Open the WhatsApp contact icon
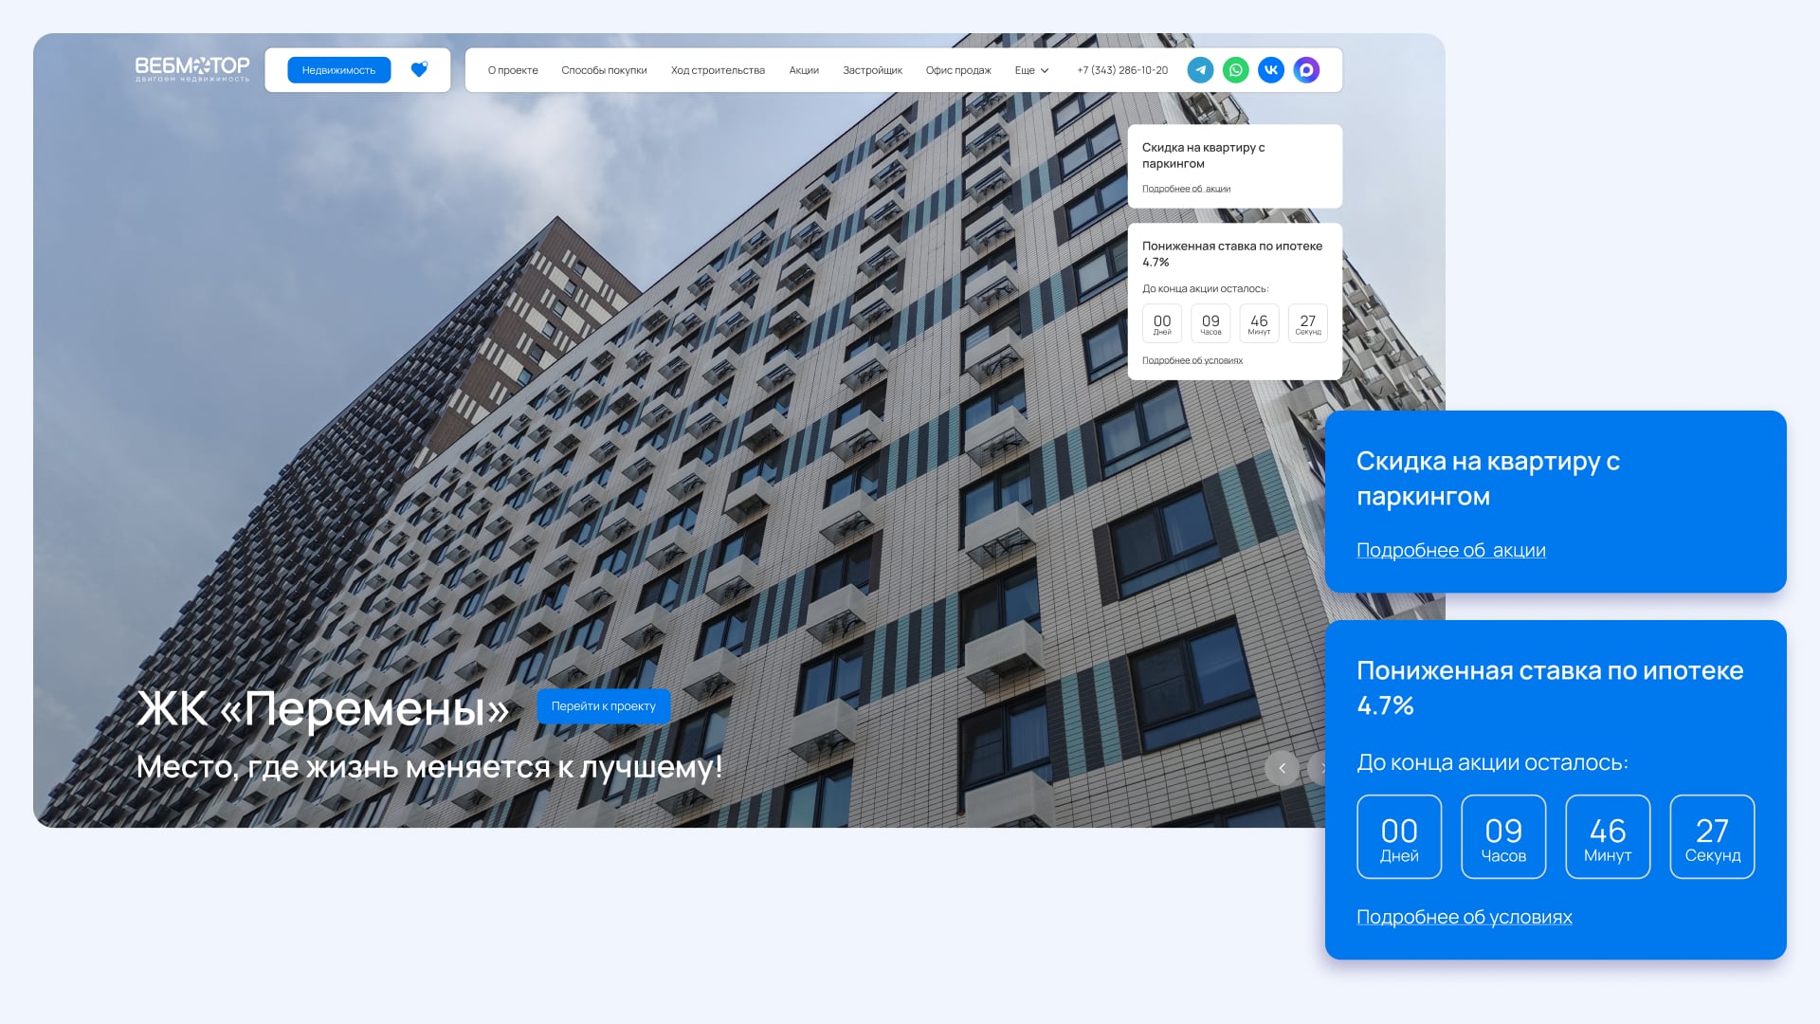 pos(1235,70)
